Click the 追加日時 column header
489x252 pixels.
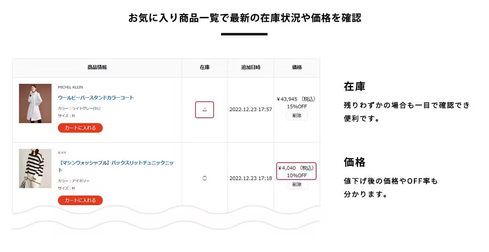point(251,68)
